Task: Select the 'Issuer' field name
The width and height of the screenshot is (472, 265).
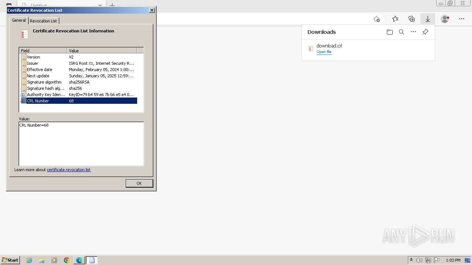Action: pos(32,63)
